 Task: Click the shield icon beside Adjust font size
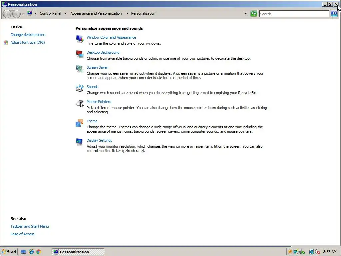6,42
